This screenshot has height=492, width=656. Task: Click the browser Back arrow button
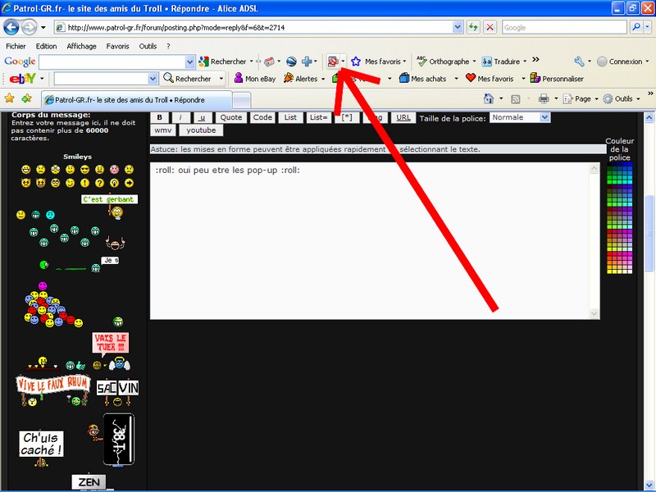[11, 28]
